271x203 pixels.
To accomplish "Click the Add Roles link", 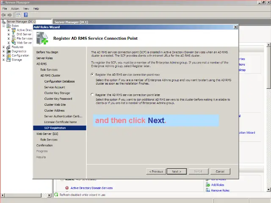I will click(218, 185).
